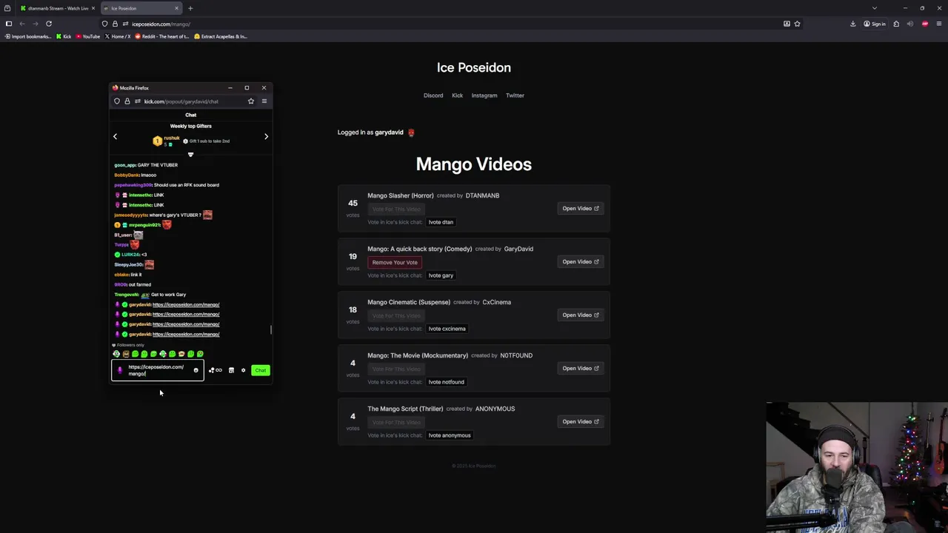Click the Kicks gifting icon beside chat input

tap(216, 370)
